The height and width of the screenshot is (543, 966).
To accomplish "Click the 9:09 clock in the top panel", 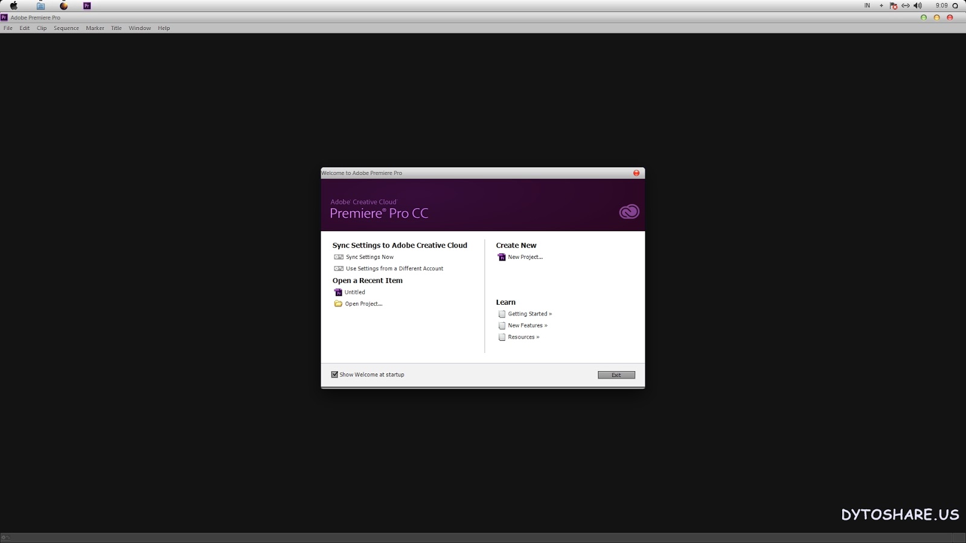I will tap(942, 5).
